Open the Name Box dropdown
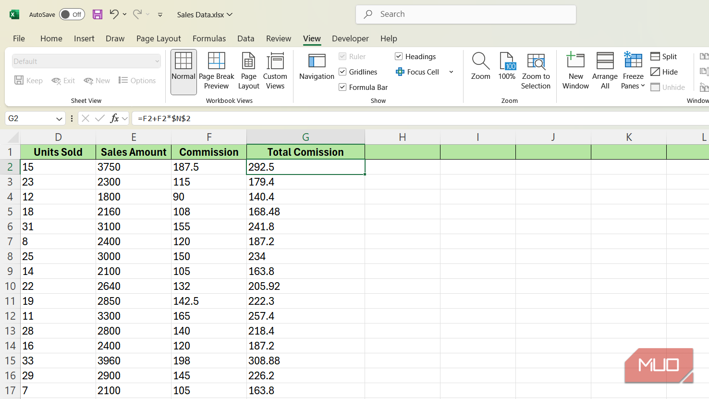This screenshot has height=399, width=709. click(59, 119)
